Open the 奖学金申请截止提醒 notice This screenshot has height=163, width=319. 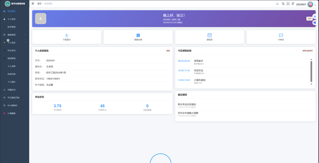point(188,113)
